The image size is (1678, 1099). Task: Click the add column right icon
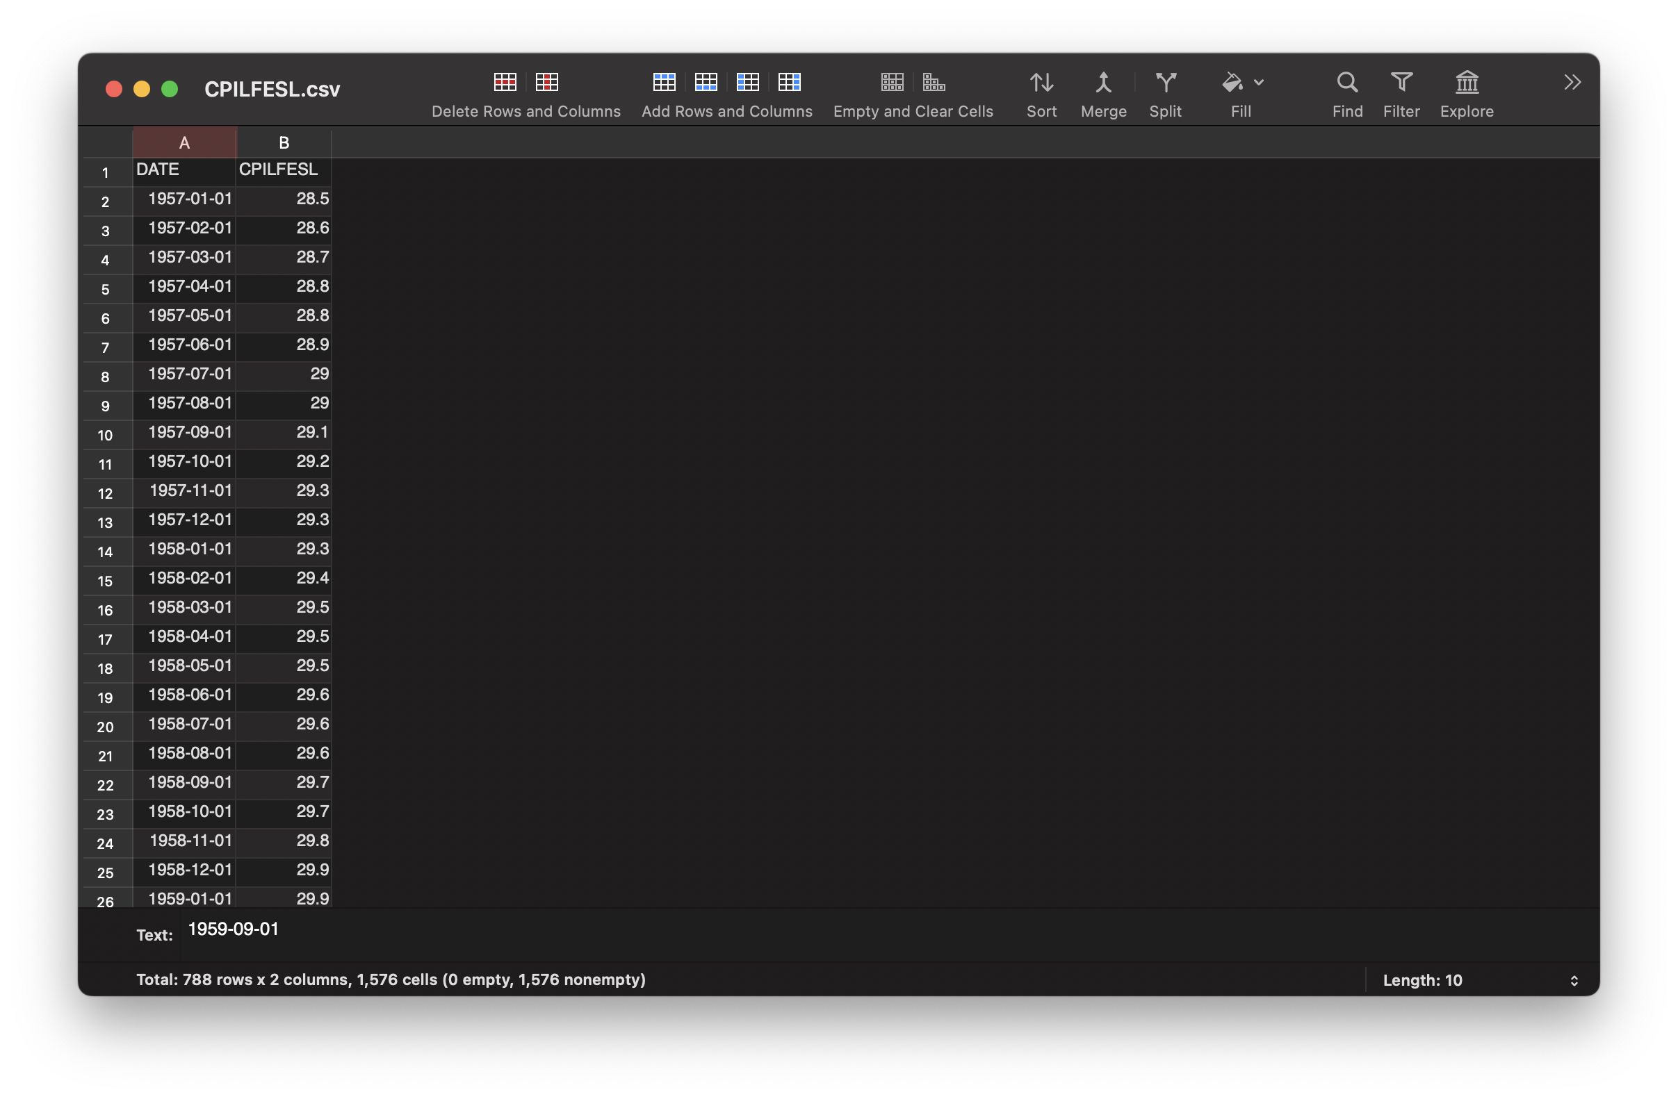789,83
